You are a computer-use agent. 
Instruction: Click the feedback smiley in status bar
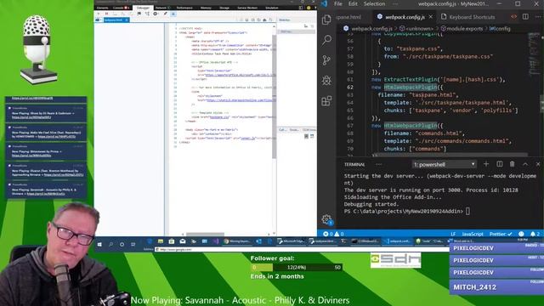521,234
